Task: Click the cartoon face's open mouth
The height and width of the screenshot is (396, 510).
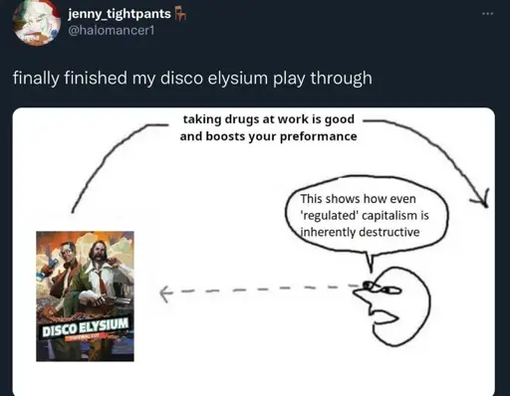Action: click(384, 319)
